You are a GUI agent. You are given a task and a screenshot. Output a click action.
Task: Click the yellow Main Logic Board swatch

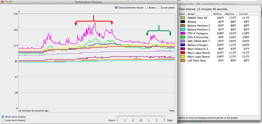[x=183, y=57]
